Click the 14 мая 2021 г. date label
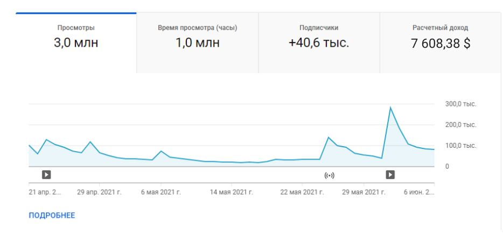This screenshot has width=503, height=244. coord(232,192)
